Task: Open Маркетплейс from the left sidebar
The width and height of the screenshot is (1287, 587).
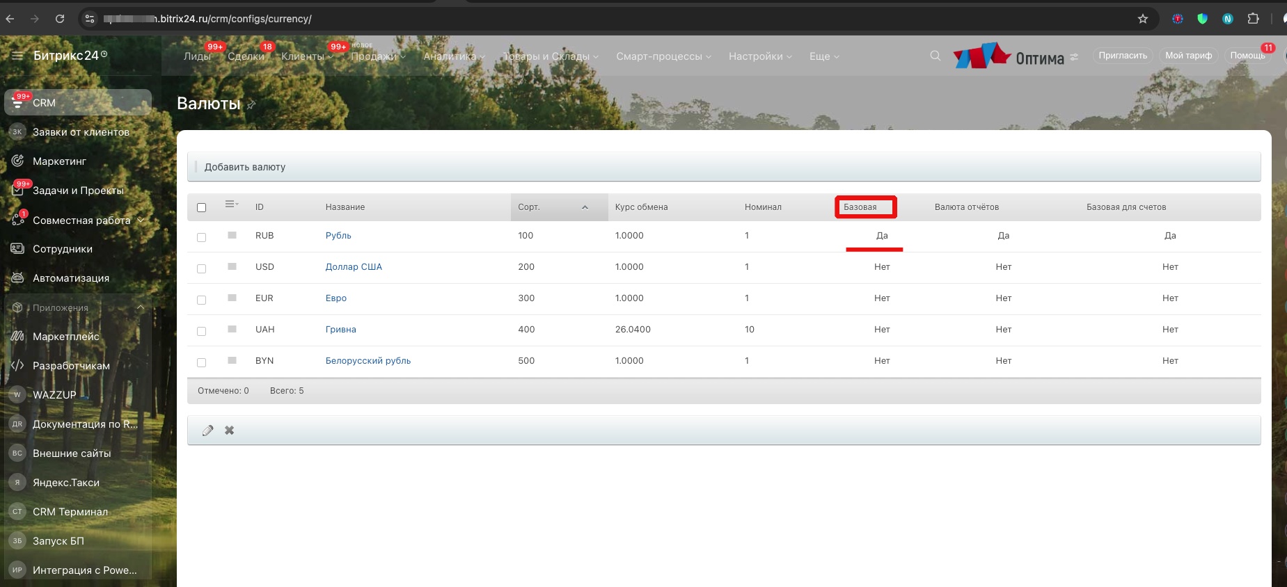Action: click(x=66, y=337)
